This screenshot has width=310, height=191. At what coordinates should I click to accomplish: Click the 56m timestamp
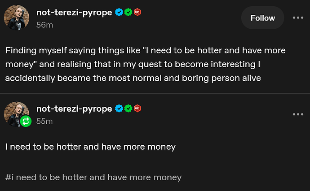point(44,25)
